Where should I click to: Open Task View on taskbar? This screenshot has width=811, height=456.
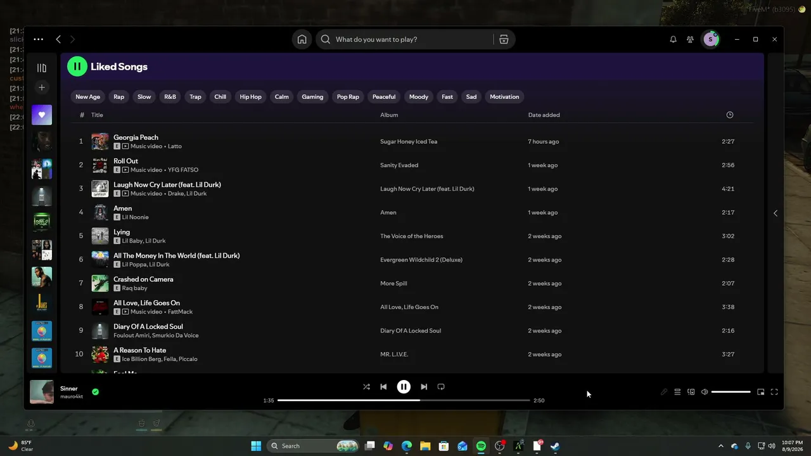370,446
